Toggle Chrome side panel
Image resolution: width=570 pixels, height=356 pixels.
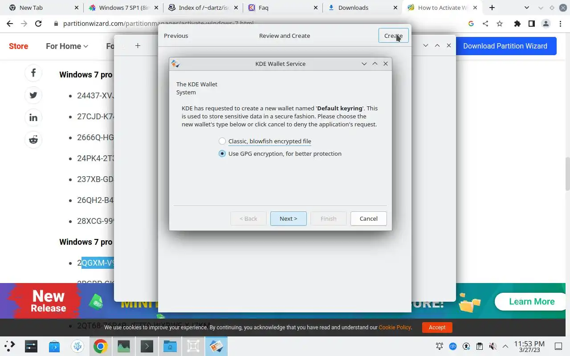pos(531,24)
